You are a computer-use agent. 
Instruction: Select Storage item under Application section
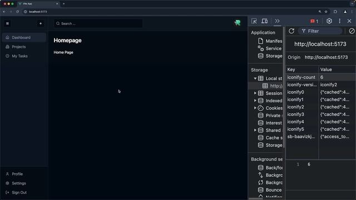270,56
